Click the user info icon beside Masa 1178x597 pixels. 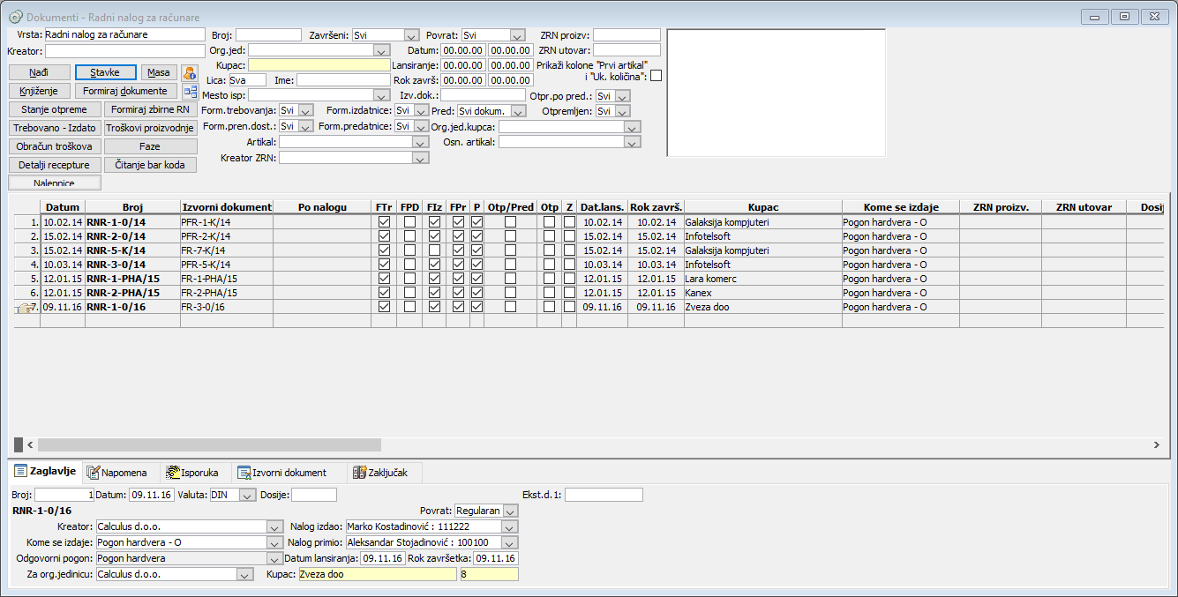(x=190, y=73)
